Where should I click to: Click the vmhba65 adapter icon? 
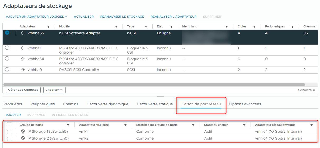tap(23, 33)
